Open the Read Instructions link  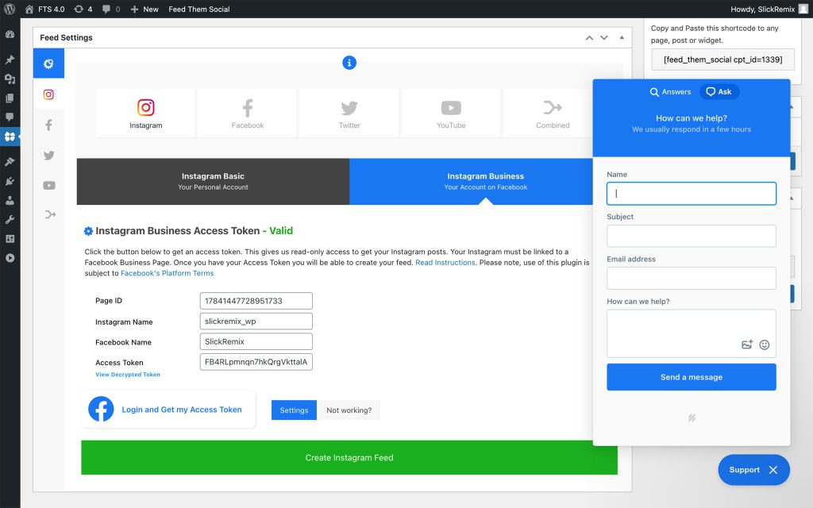pos(445,262)
